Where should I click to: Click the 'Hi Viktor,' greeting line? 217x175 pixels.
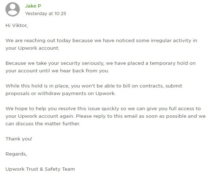coord(17,26)
